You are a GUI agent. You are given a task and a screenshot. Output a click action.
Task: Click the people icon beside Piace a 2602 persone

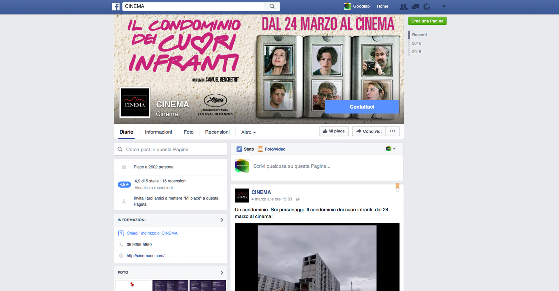click(x=124, y=167)
